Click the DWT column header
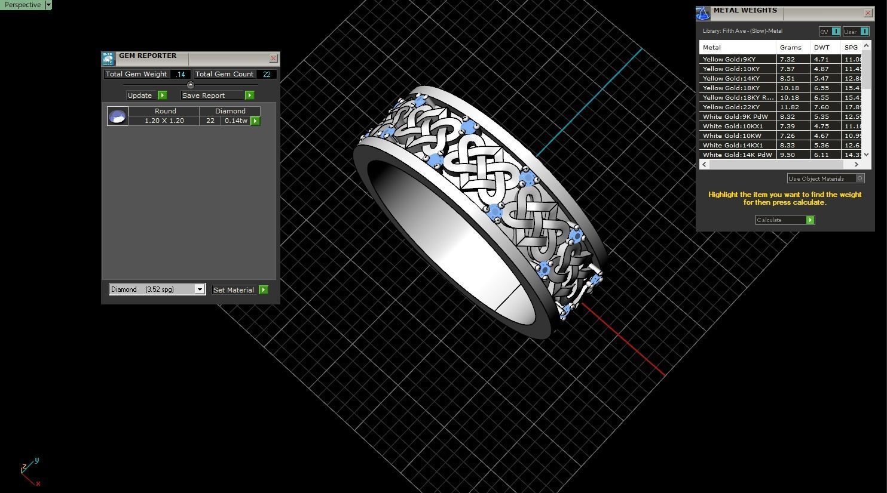The width and height of the screenshot is (887, 493). click(x=825, y=47)
